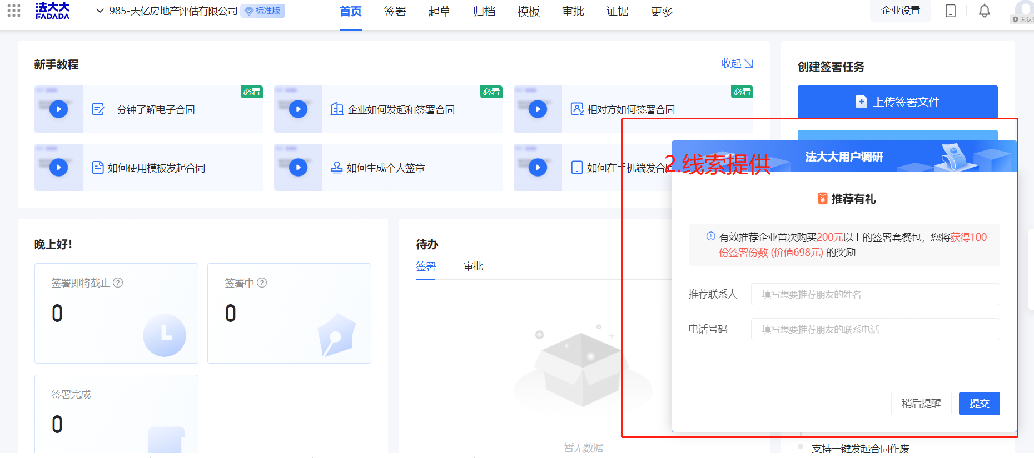This screenshot has width=1034, height=458.
Task: Switch to the 首页 tab
Action: click(x=351, y=11)
